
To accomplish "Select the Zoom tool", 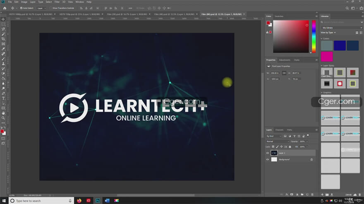I will tap(3, 118).
